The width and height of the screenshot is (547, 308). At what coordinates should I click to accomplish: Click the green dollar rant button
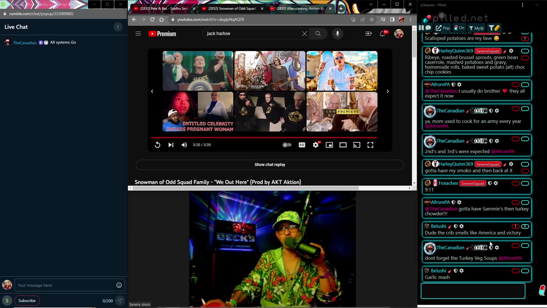7,301
